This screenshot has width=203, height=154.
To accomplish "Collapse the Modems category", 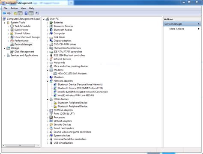I will [x=48, y=70].
